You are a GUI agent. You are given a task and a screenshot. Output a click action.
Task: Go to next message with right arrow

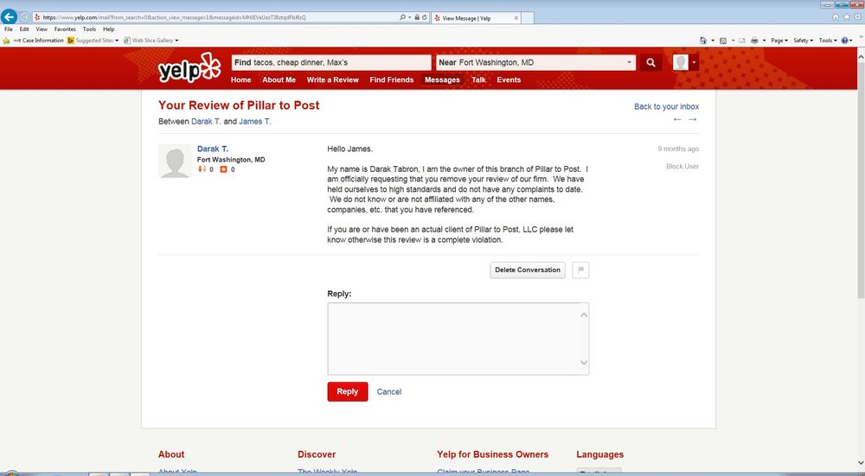693,119
